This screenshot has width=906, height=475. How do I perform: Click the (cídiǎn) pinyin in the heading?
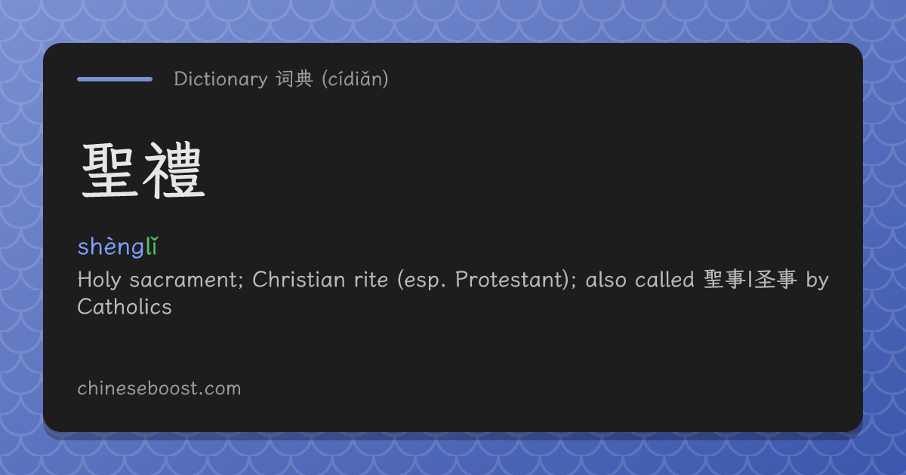click(355, 79)
